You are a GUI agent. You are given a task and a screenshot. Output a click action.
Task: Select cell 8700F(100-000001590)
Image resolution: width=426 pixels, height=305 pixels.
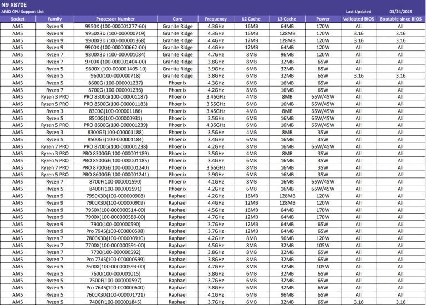pyautogui.click(x=115, y=182)
